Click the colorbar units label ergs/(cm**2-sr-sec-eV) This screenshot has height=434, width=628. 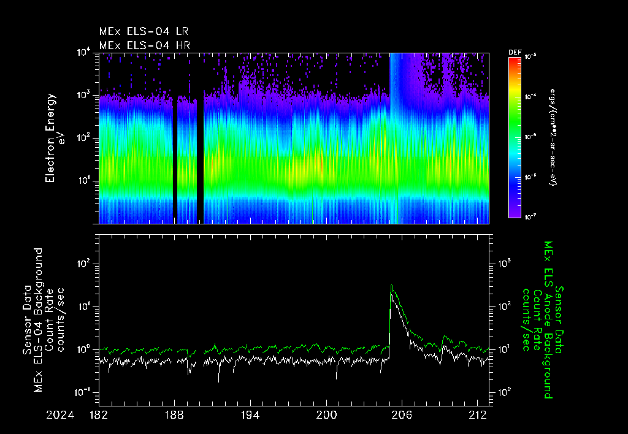[x=553, y=137]
